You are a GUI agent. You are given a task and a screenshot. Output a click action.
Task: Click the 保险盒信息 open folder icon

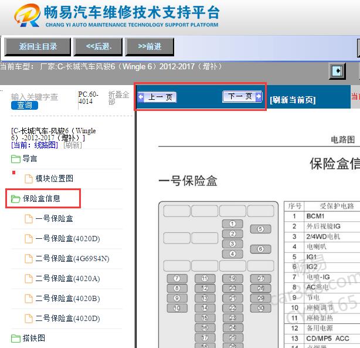pos(16,199)
